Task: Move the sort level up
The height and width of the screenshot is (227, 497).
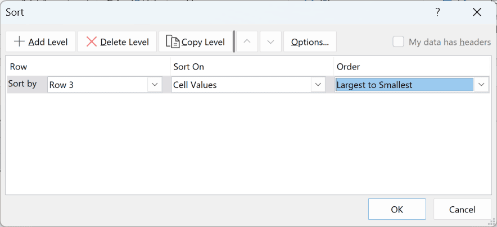Action: point(247,41)
